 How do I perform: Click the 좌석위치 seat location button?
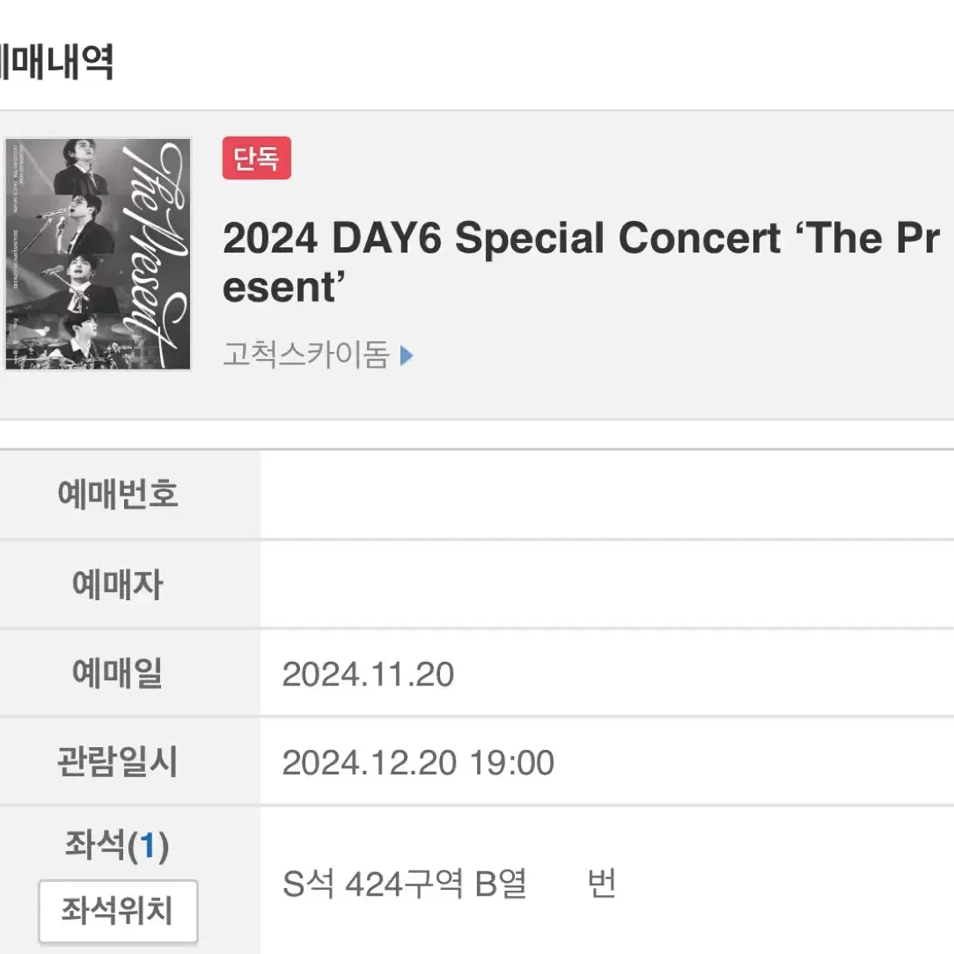(x=118, y=911)
